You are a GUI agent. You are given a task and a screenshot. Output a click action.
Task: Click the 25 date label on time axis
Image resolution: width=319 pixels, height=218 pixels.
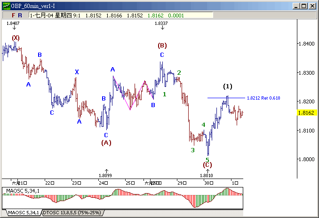[130, 183]
